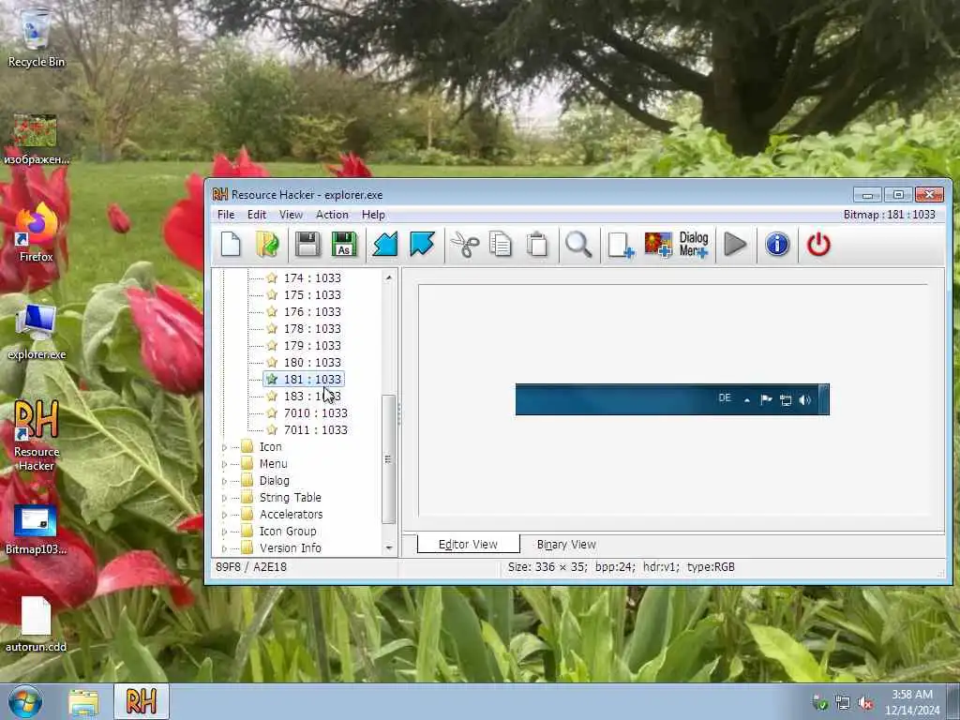This screenshot has width=960, height=720.
Task: Click the muted volume tray icon
Action: (865, 703)
